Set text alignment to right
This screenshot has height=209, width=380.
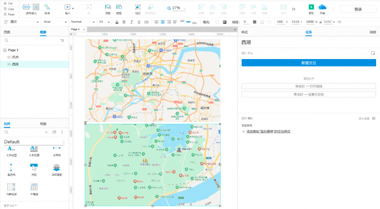(169, 22)
